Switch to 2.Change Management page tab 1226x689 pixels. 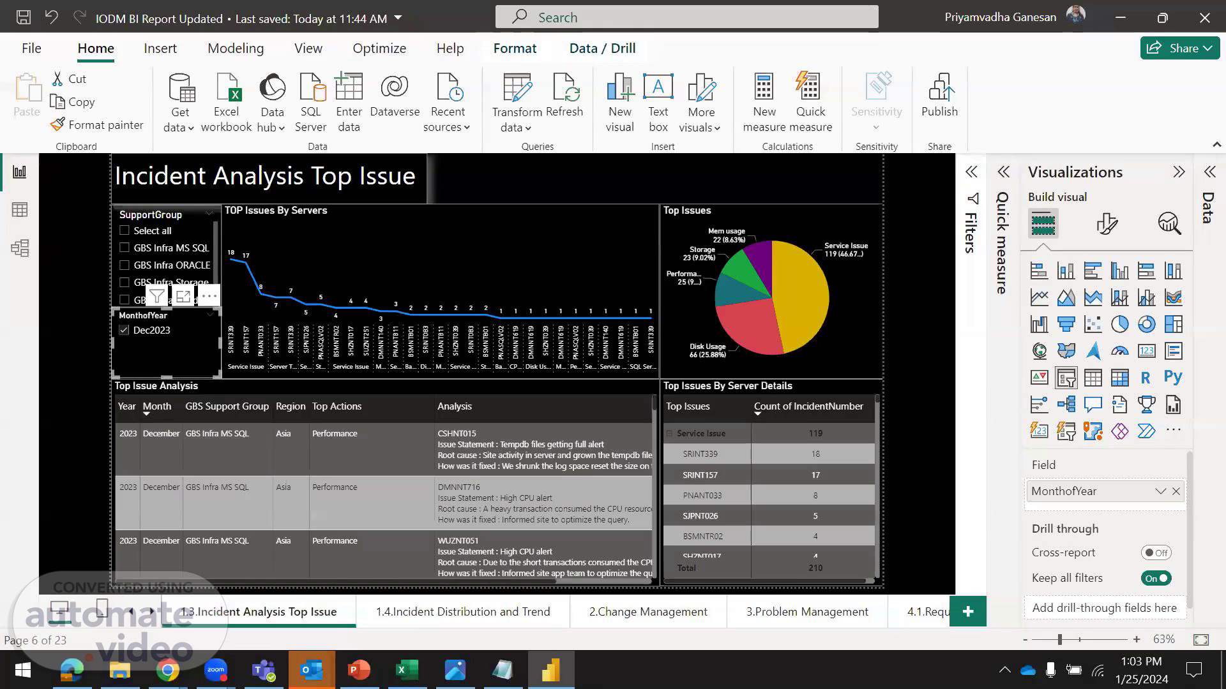coord(647,612)
